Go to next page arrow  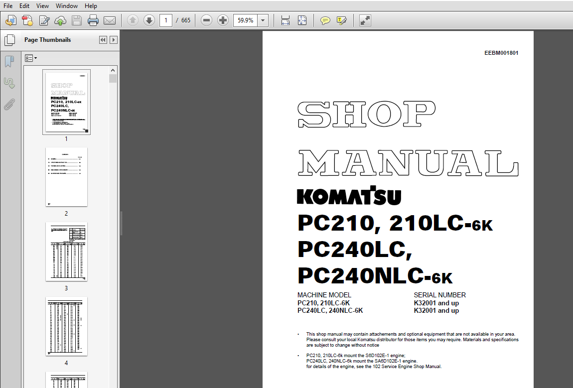tap(149, 20)
